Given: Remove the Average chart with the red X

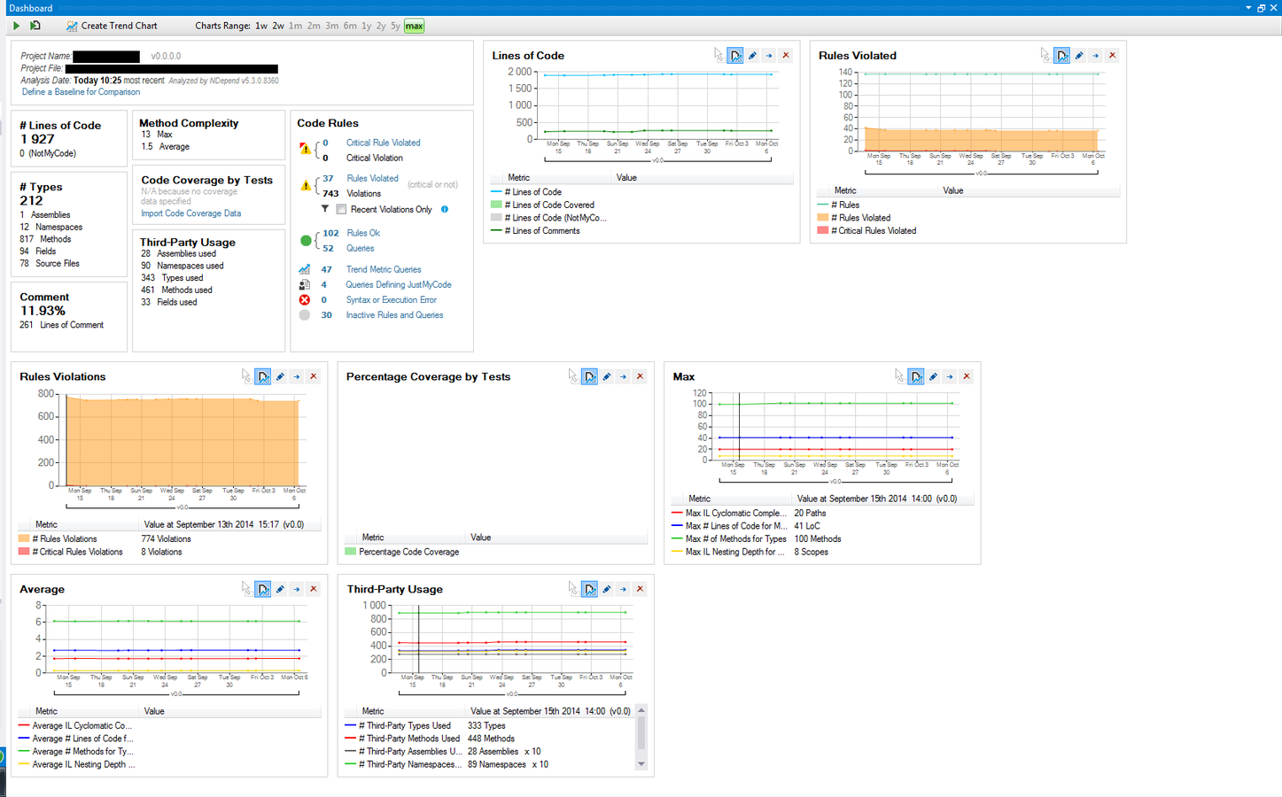Looking at the screenshot, I should [x=314, y=590].
